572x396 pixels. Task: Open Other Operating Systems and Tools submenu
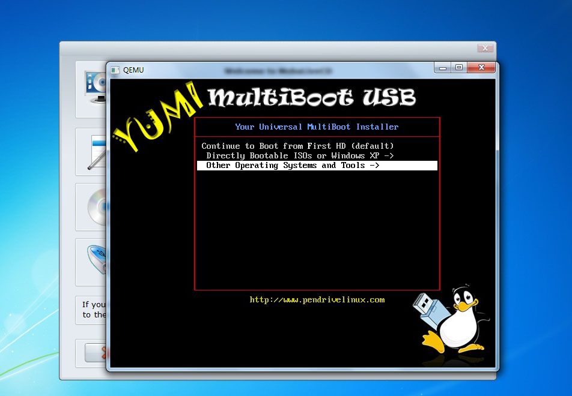pyautogui.click(x=293, y=166)
